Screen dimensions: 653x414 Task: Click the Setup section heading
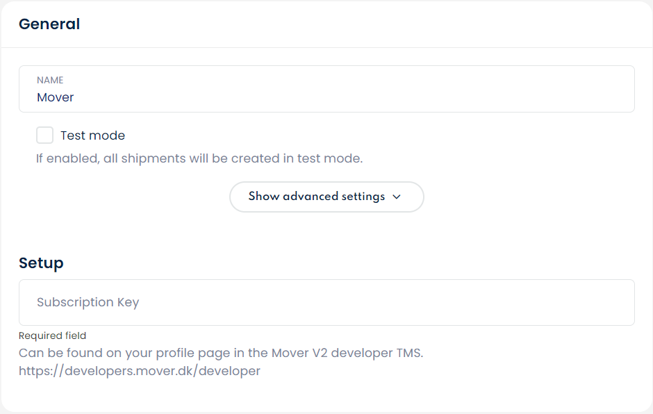41,263
